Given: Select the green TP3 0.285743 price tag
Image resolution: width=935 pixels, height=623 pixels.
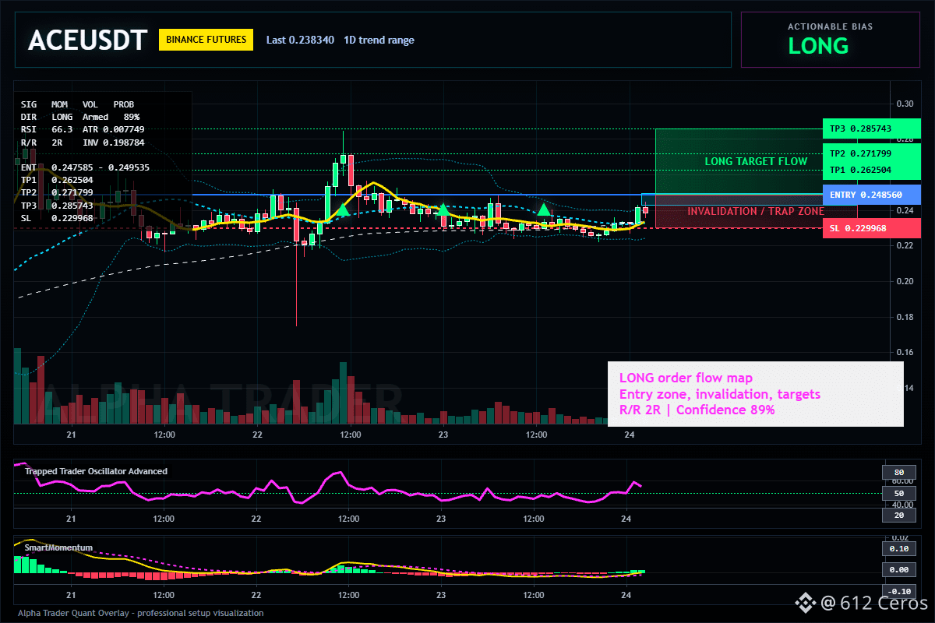Looking at the screenshot, I should coord(871,128).
